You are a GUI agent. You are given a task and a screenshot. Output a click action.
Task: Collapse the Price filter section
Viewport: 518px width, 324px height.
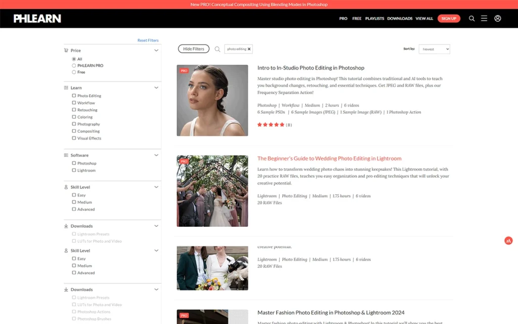(x=156, y=51)
